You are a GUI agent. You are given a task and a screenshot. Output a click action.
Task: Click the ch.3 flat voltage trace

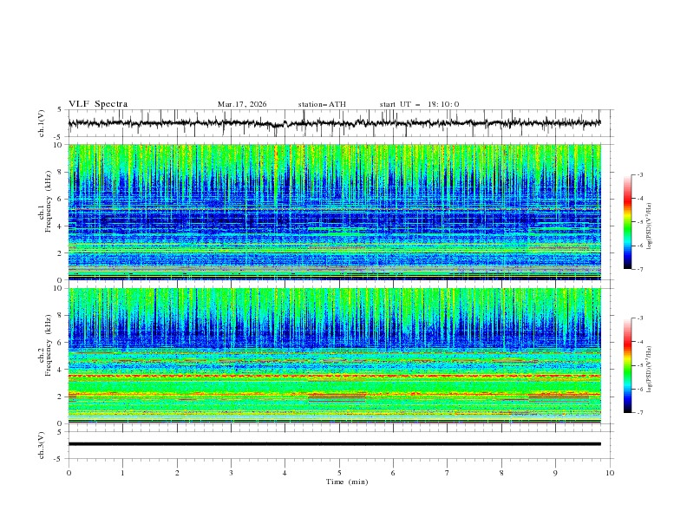(334, 444)
